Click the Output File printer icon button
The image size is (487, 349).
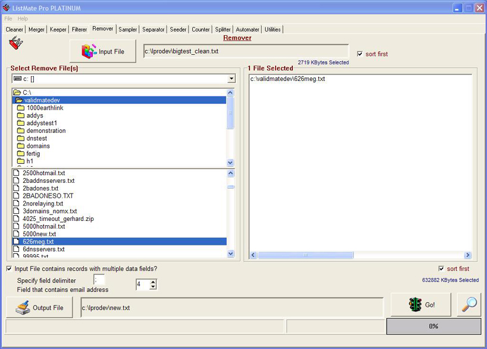click(x=39, y=308)
